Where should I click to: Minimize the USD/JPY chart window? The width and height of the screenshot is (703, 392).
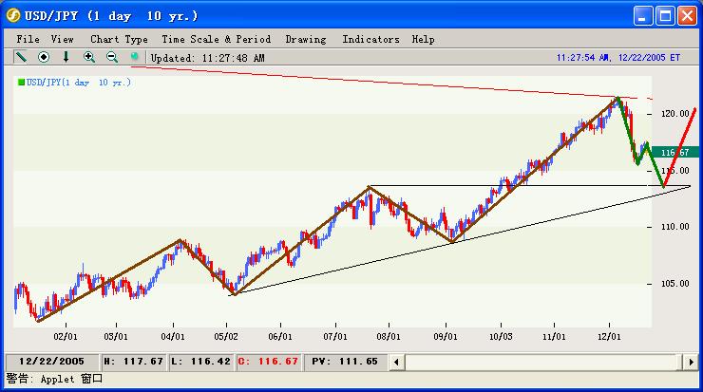(643, 16)
